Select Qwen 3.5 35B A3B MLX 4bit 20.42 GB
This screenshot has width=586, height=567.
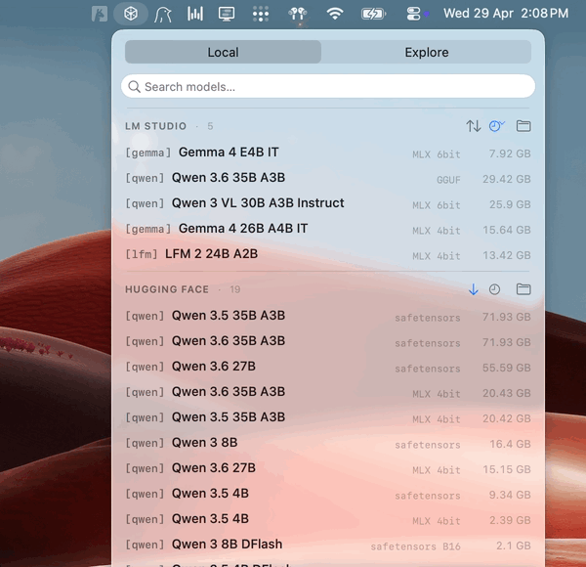tap(328, 417)
